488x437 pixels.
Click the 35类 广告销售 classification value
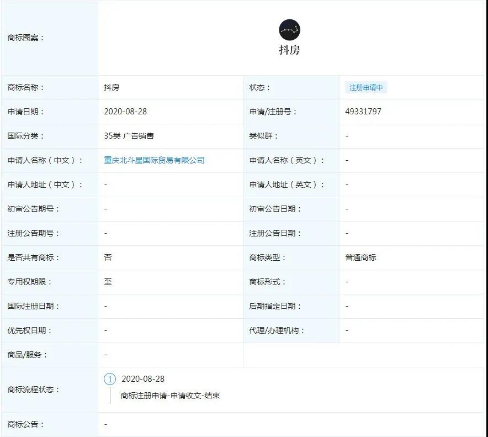[130, 136]
